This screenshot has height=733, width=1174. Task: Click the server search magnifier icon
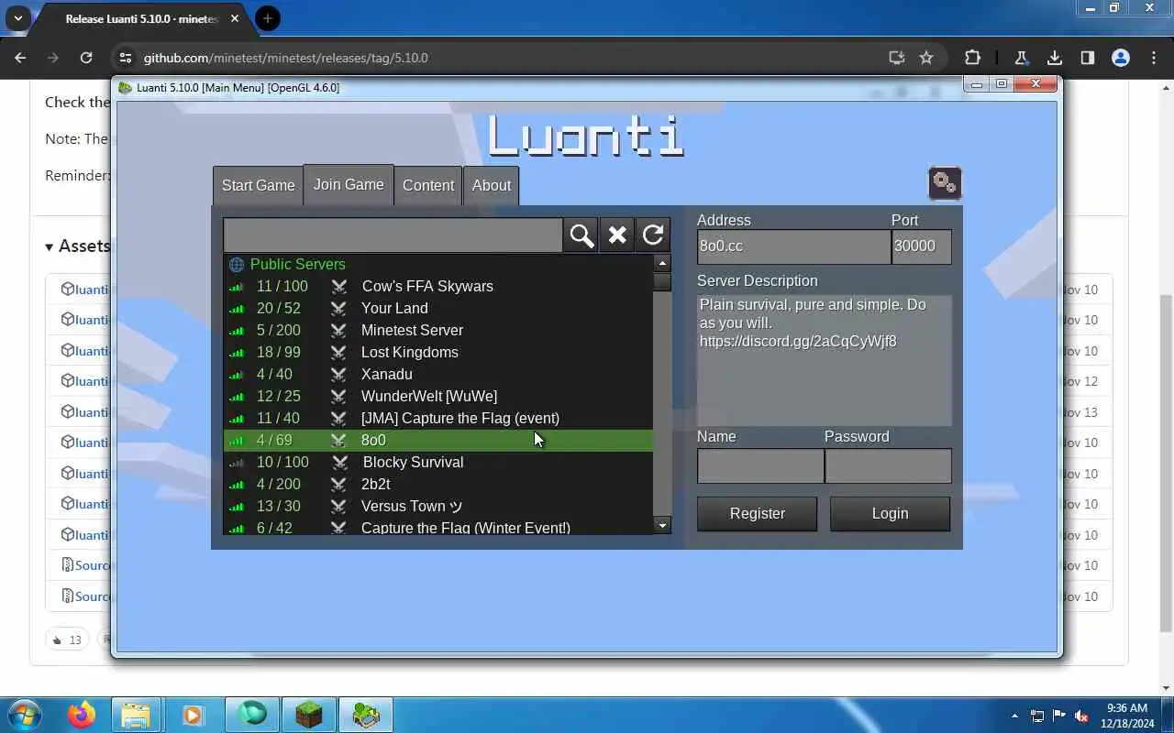[x=581, y=235]
